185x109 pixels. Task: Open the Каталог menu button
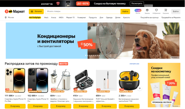(x=36, y=11)
